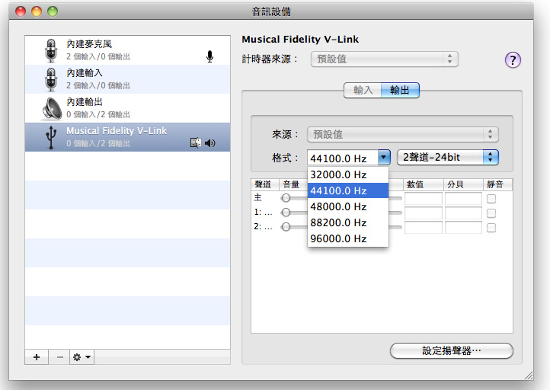Click the 內建輸出 speaker icon

[x=52, y=108]
